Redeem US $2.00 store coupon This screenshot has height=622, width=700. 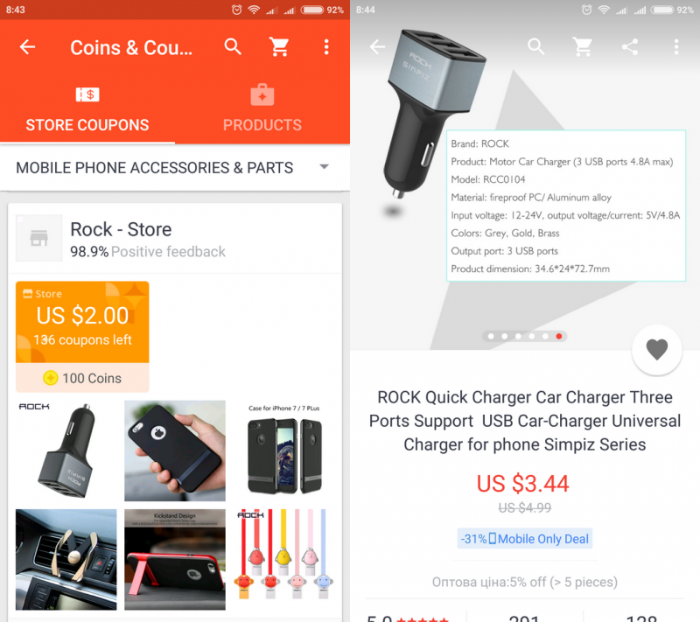[x=82, y=337]
